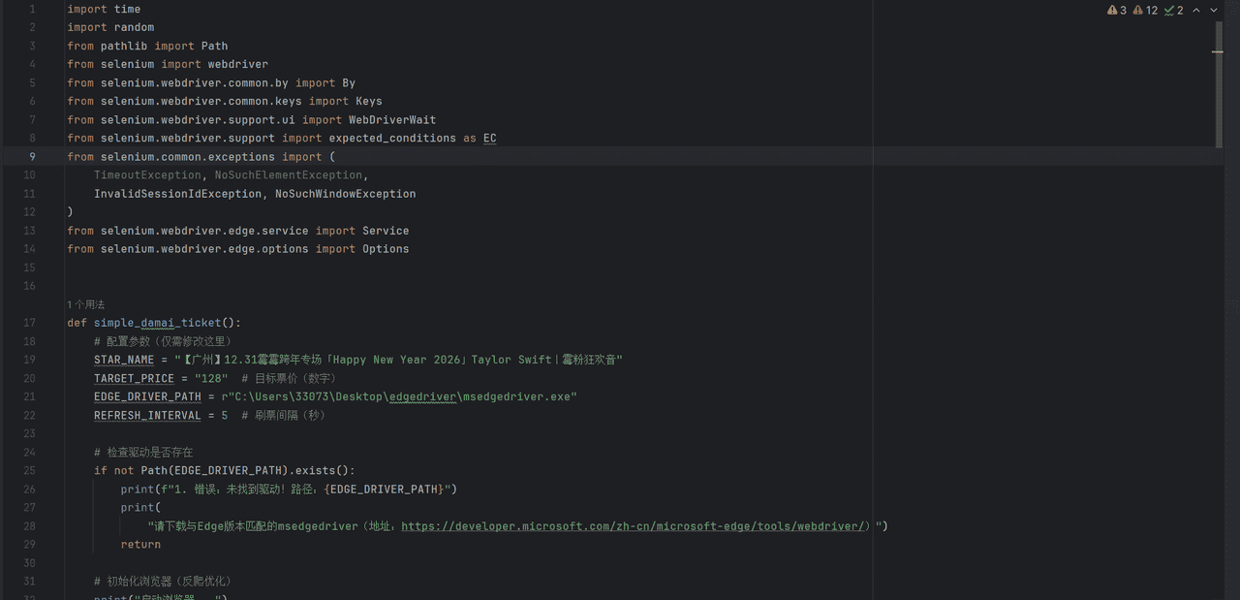Click the underlined edgedriver word in the path string

(x=422, y=396)
